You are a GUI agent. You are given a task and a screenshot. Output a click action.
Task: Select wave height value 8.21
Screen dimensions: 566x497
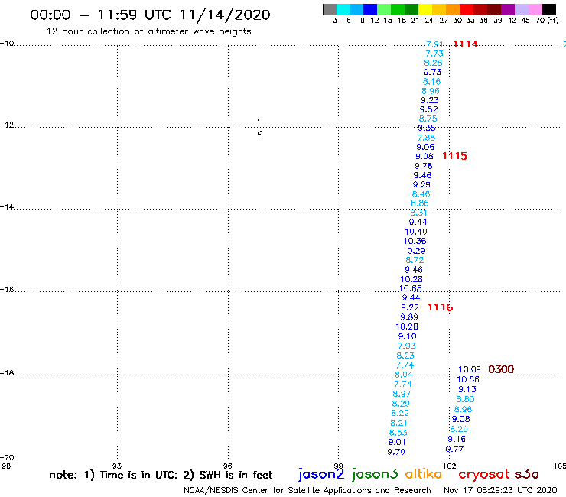click(398, 423)
